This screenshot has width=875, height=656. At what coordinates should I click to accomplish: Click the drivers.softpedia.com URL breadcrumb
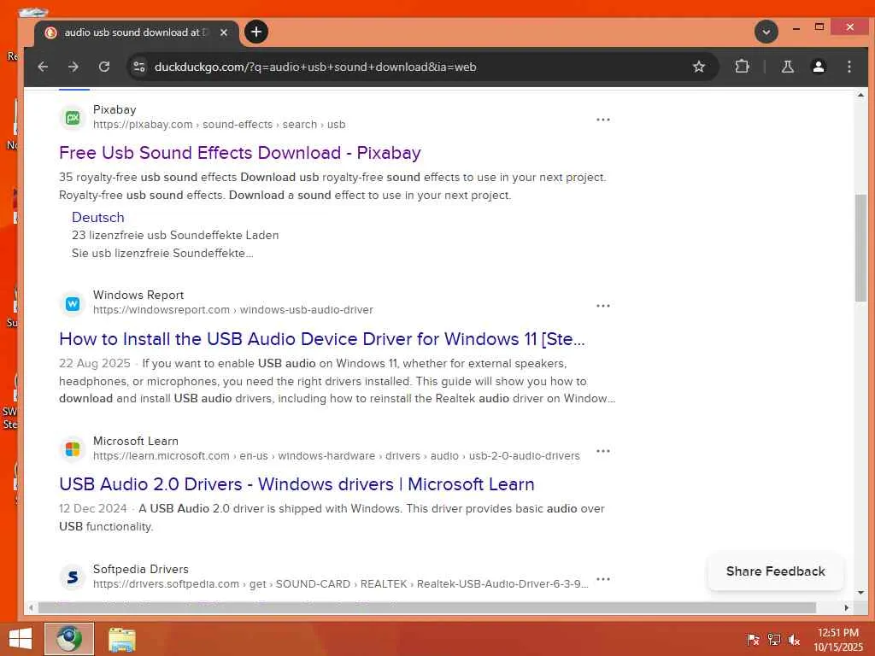pyautogui.click(x=340, y=584)
